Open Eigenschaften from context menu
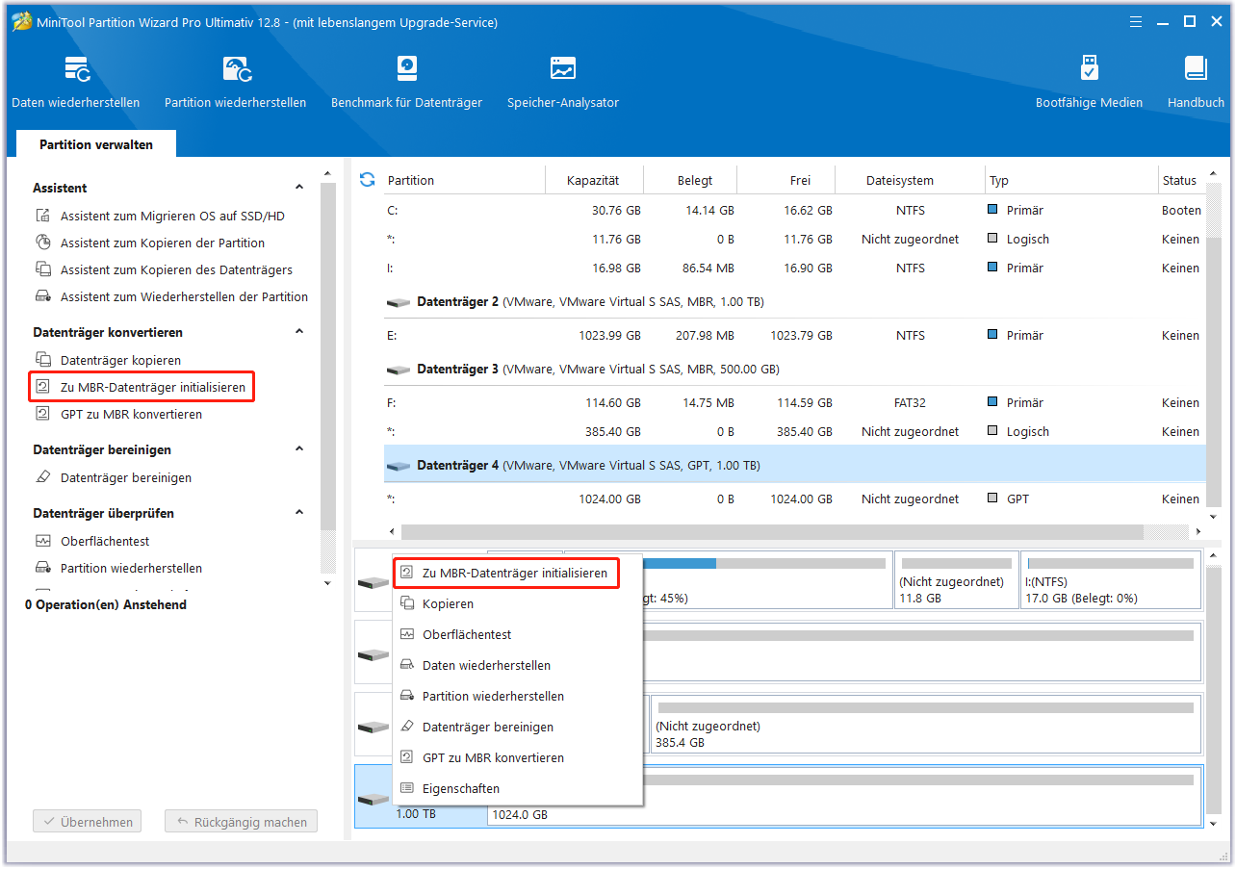Image resolution: width=1236 pixels, height=869 pixels. click(518, 789)
